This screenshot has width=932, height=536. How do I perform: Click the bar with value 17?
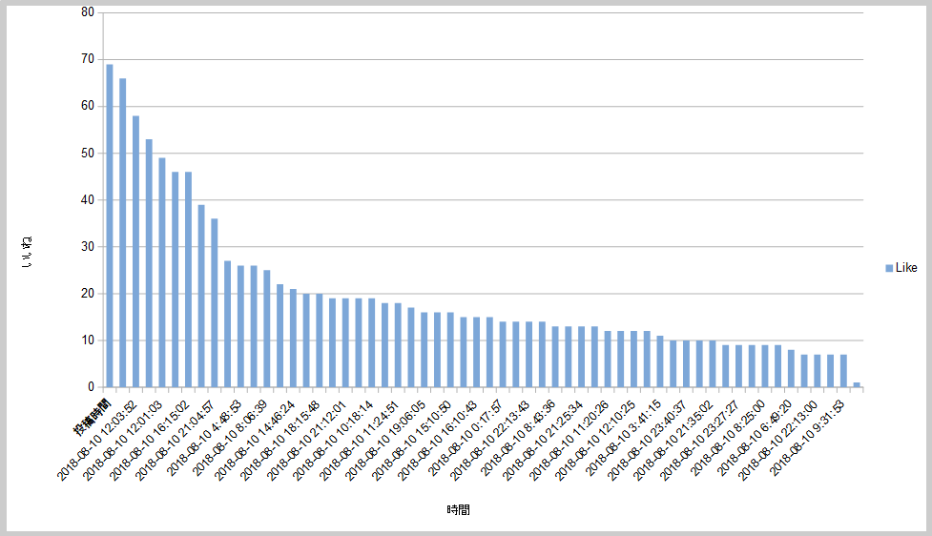pyautogui.click(x=411, y=347)
